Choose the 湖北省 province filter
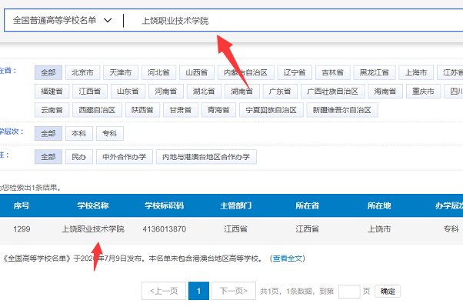The width and height of the screenshot is (463, 307). click(x=204, y=92)
